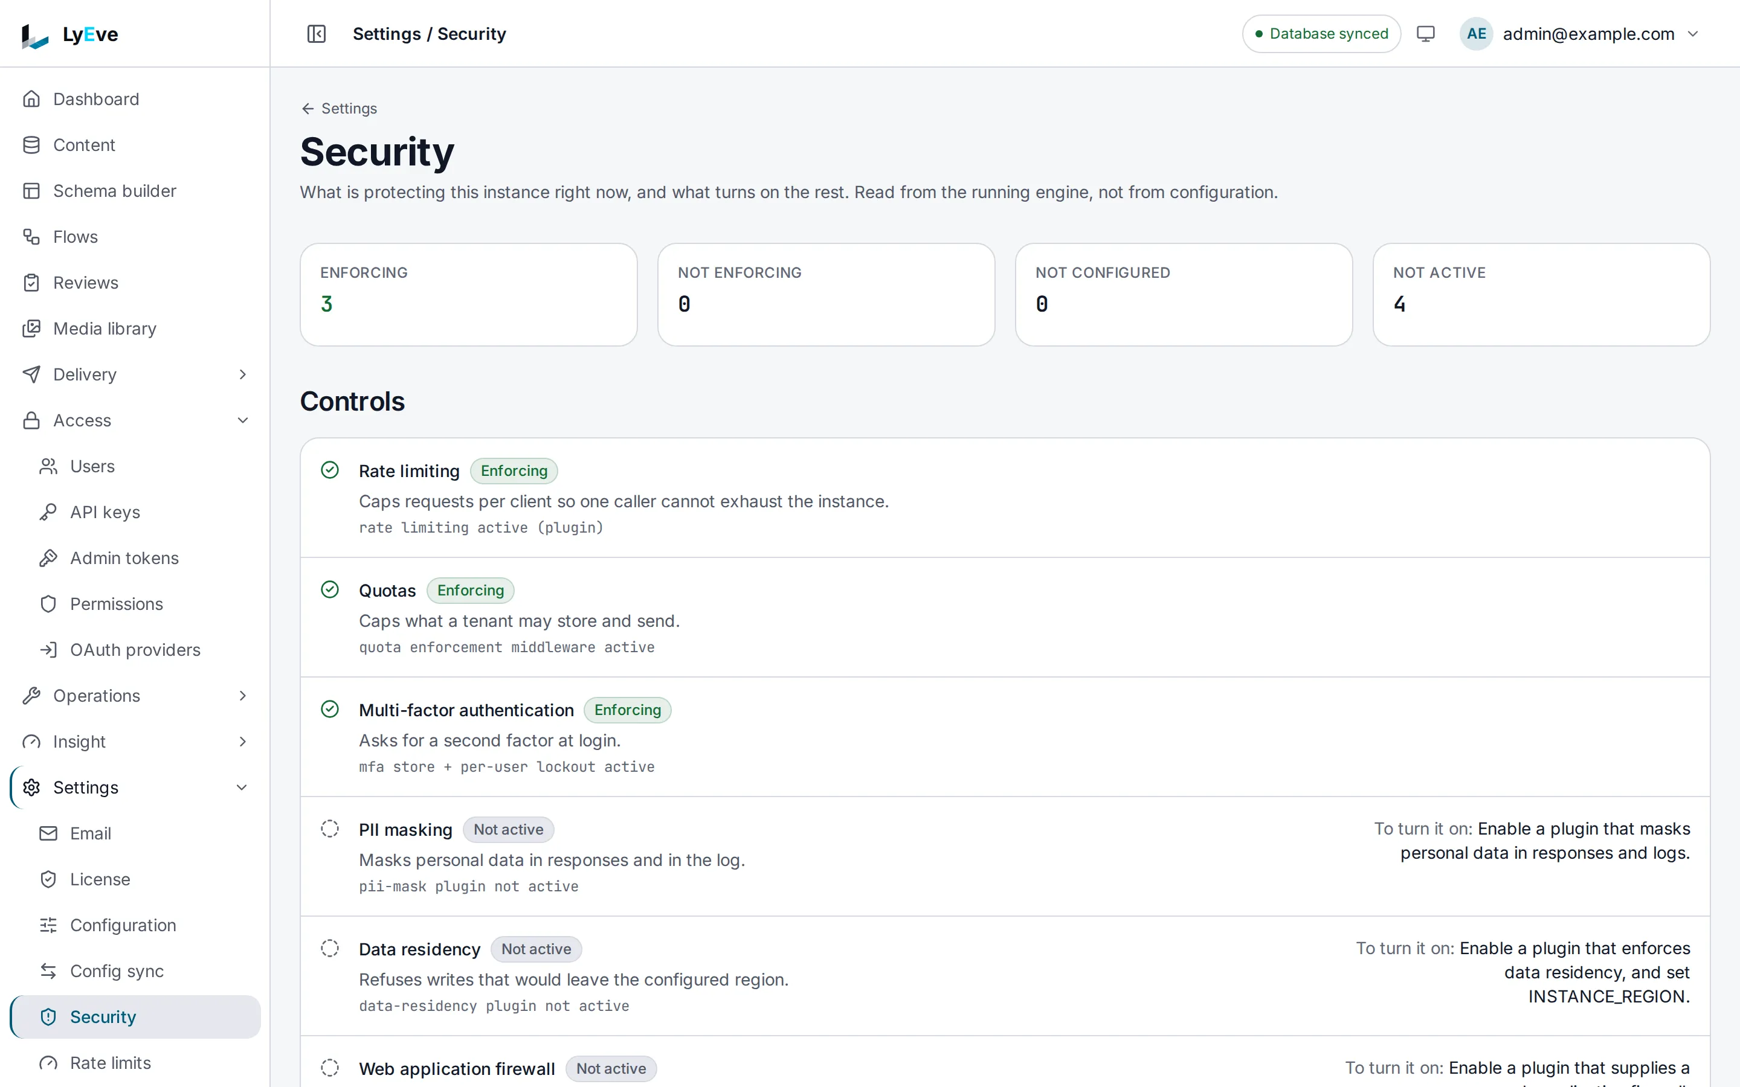Open Rate limits in sidebar
The image size is (1740, 1087).
(135, 1063)
